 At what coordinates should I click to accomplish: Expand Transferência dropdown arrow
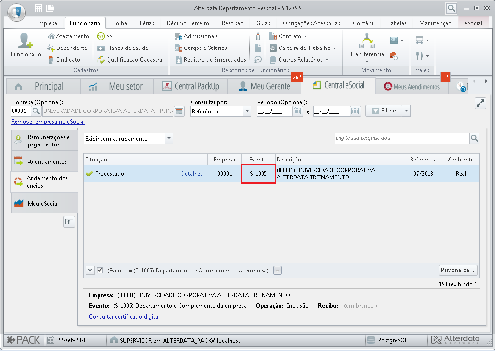coord(367,61)
